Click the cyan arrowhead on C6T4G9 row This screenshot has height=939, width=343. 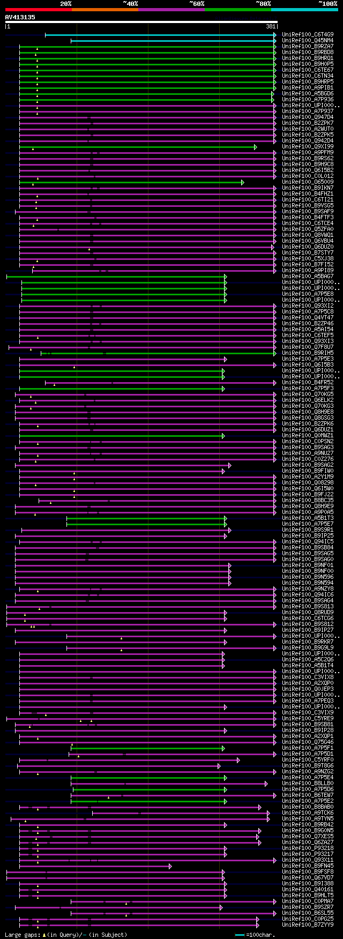click(x=275, y=35)
